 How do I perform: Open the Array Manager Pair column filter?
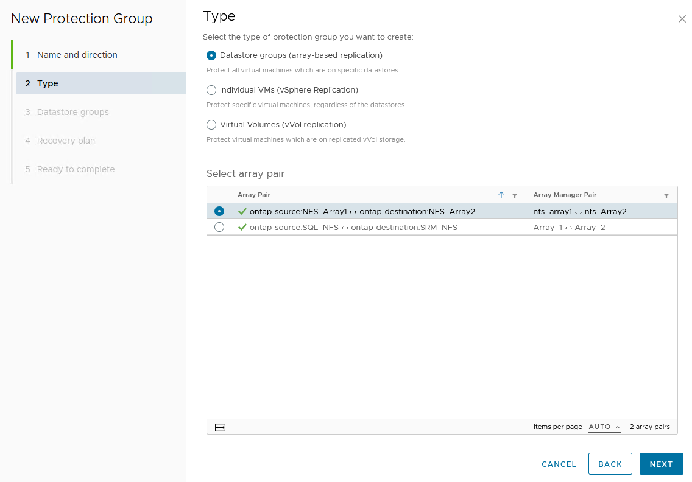point(666,195)
